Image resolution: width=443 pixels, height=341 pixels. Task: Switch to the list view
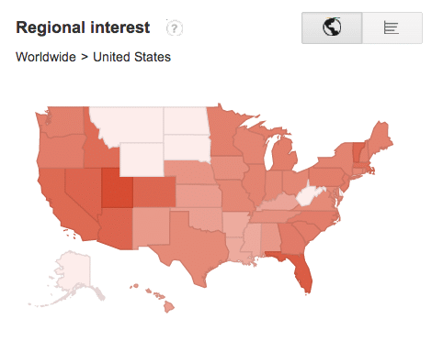pyautogui.click(x=392, y=27)
